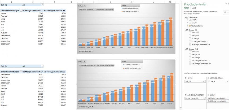This screenshot has height=110, width=229.
Task: Switch to the AKTIV tab
Action: pos(186,8)
